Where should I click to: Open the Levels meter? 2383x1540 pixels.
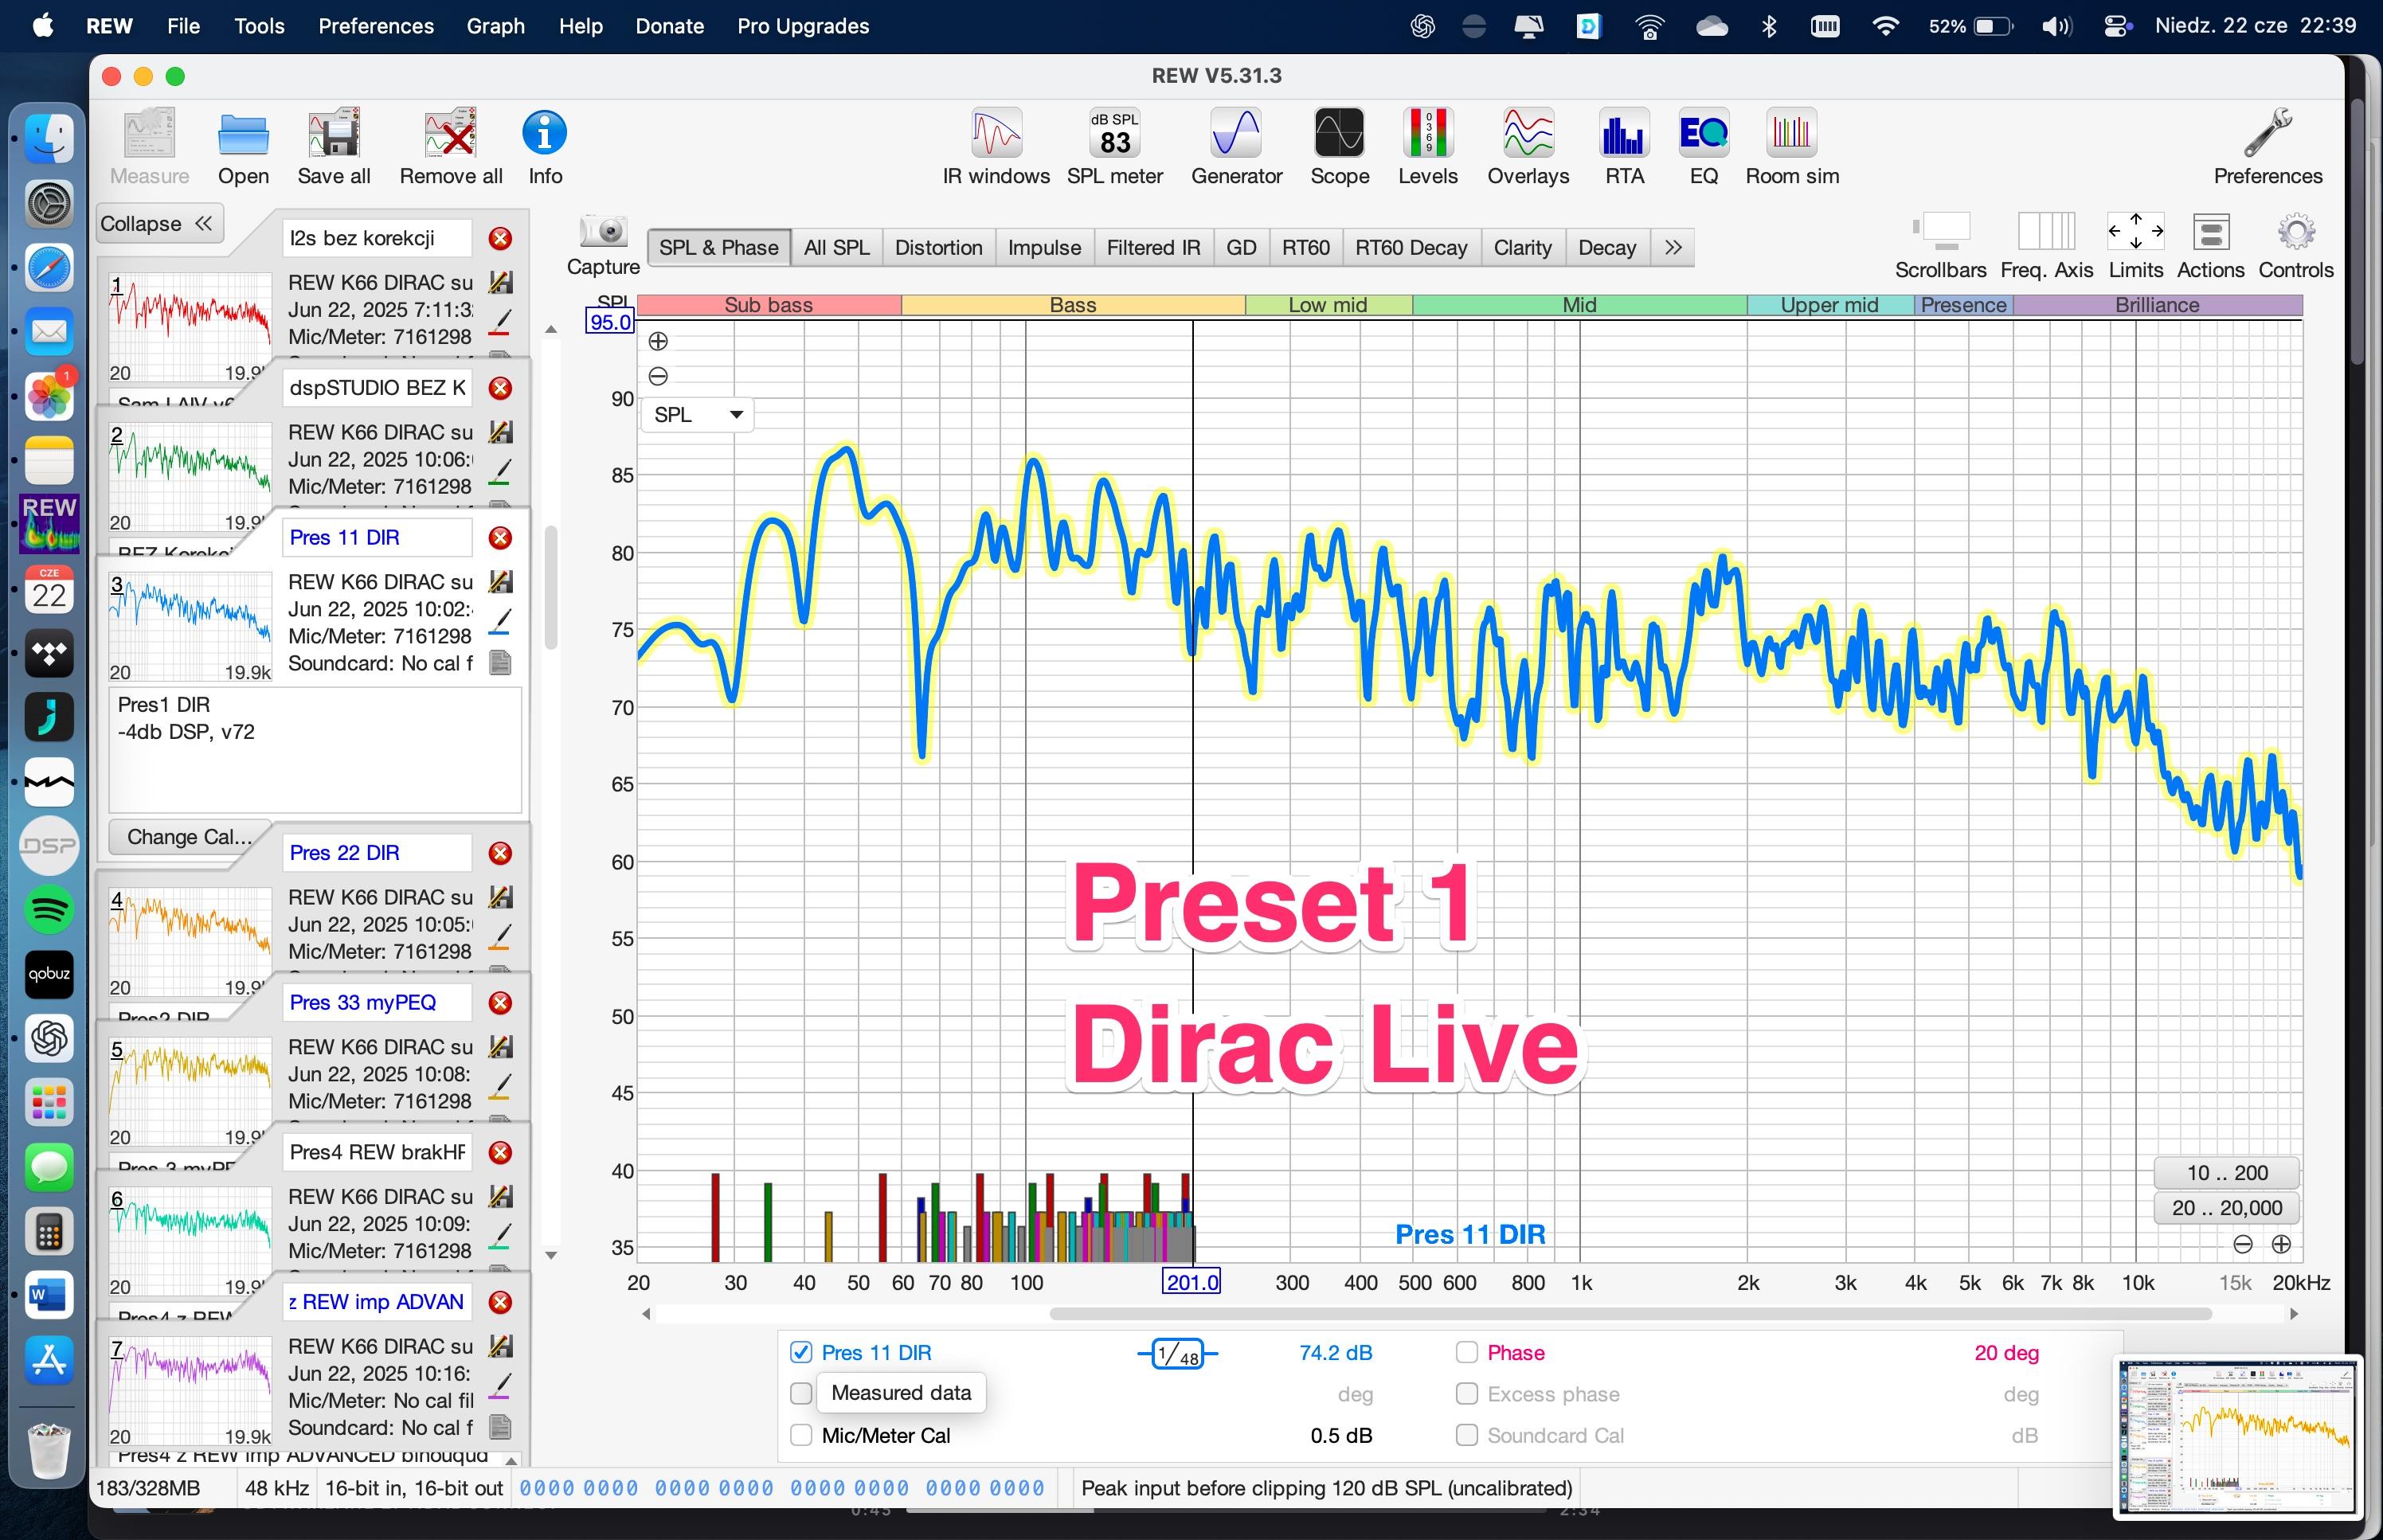(1427, 147)
